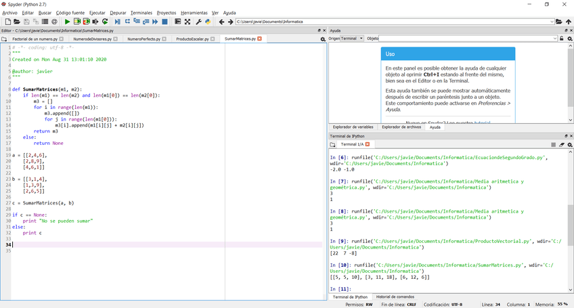Start debugging with the Debug file icon
The image size is (574, 308).
pyautogui.click(x=118, y=22)
